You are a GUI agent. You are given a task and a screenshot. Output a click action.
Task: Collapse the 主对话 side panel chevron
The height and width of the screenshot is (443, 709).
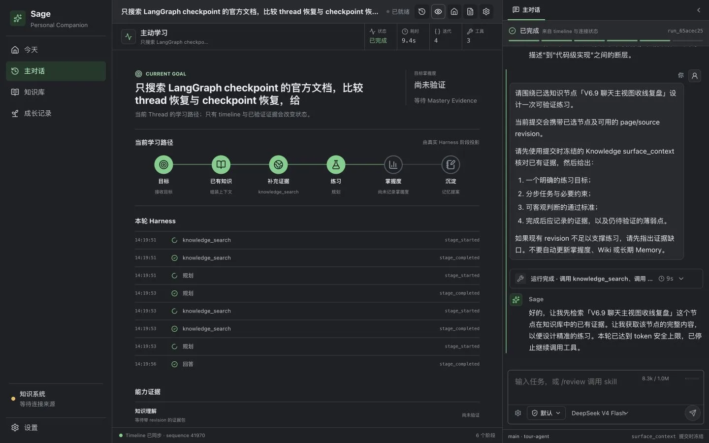tap(698, 10)
